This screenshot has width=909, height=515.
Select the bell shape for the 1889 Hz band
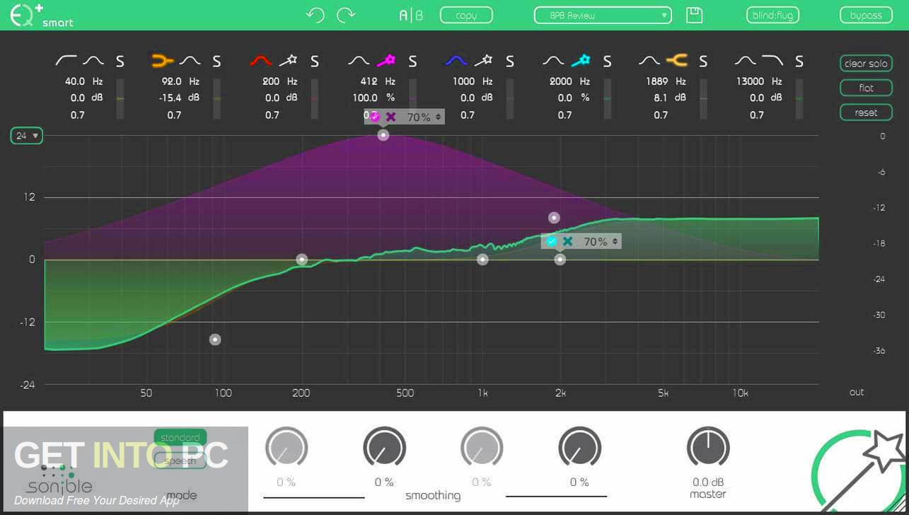pyautogui.click(x=650, y=62)
